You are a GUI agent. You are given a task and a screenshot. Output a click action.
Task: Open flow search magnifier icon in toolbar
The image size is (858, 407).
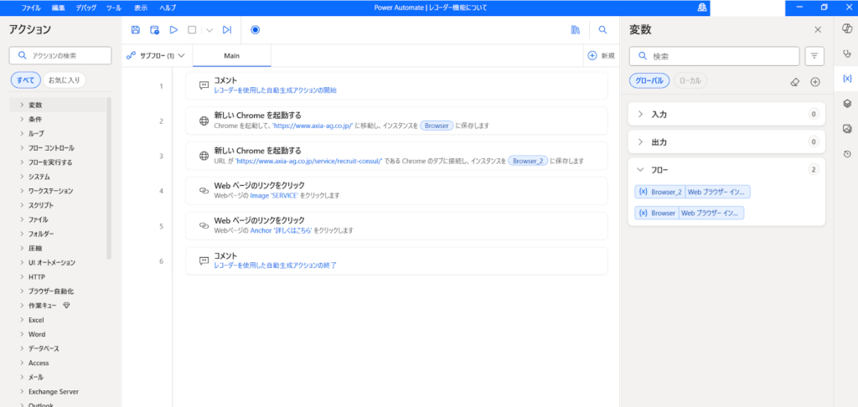click(602, 30)
